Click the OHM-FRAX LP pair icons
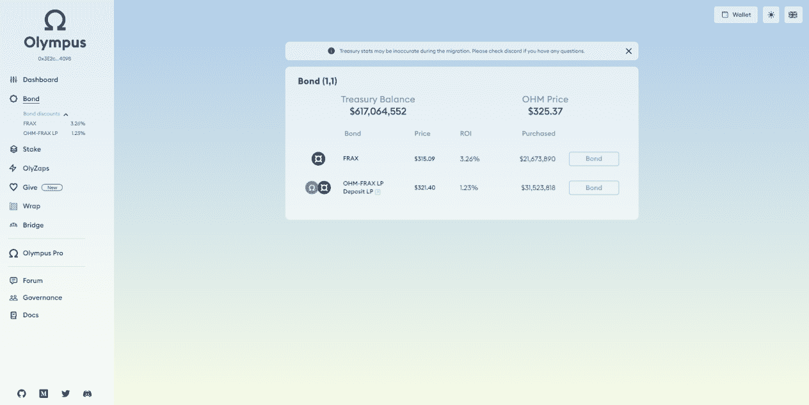 (318, 187)
